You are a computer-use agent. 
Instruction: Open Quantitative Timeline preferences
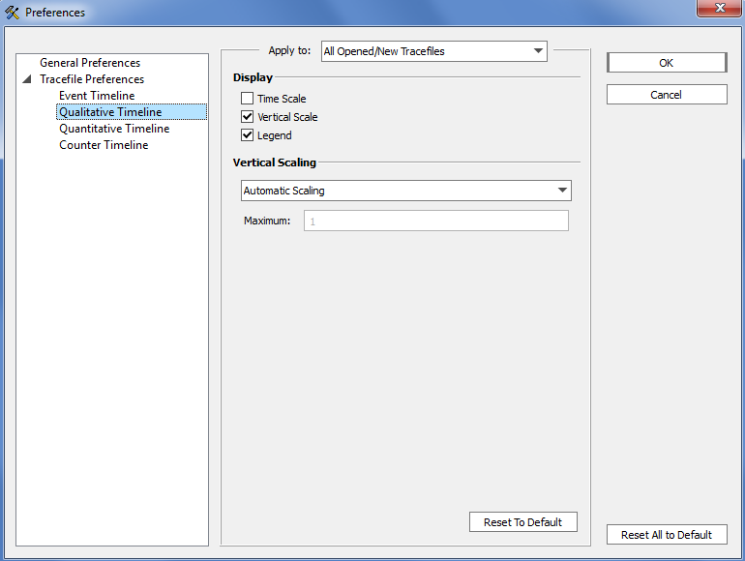[114, 129]
